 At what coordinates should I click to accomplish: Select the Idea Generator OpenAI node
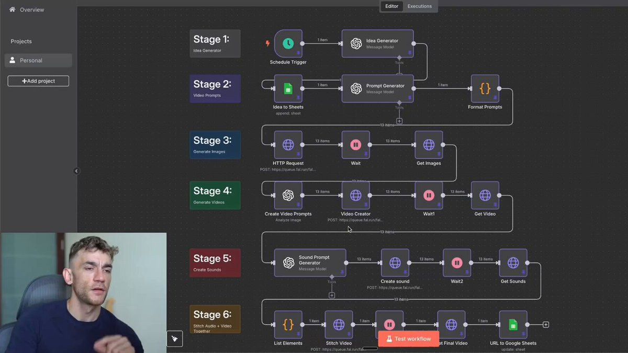click(x=377, y=43)
